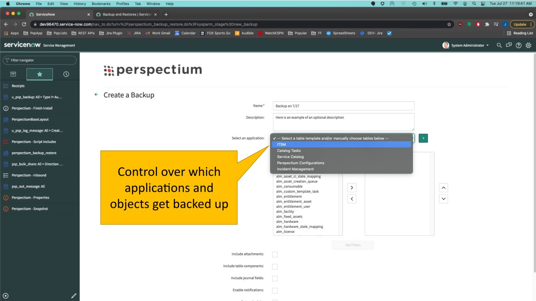536x301 pixels.
Task: Select alm_consumable in table list
Action: point(289,186)
